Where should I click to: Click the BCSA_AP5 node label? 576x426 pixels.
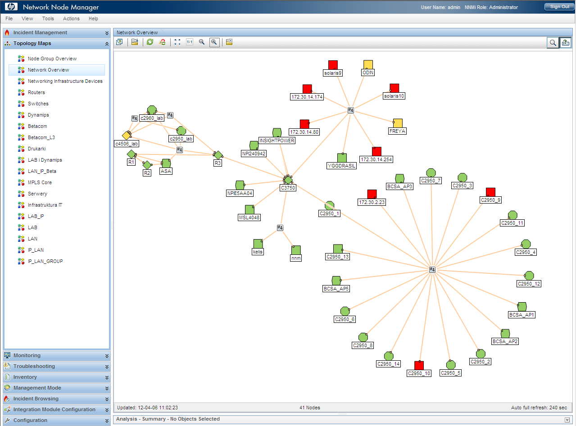point(336,289)
